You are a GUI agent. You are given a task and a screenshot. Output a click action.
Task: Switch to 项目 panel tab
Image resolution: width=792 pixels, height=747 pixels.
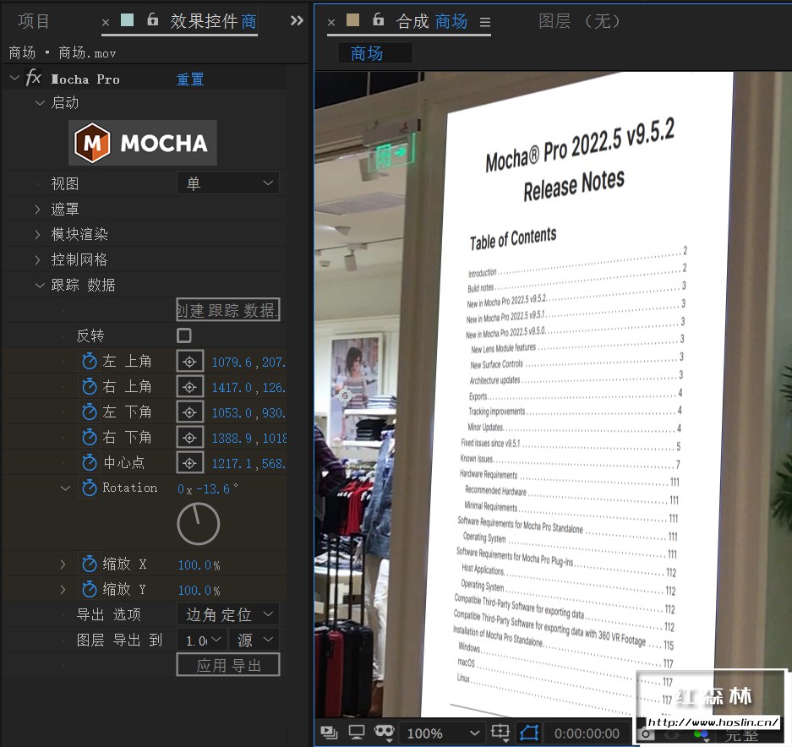pyautogui.click(x=33, y=21)
